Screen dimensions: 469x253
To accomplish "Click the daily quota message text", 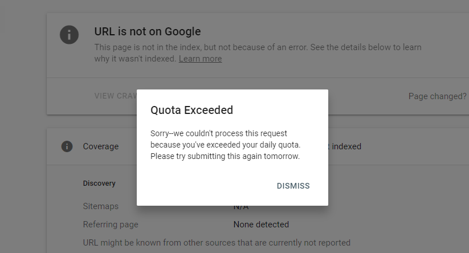I will coord(225,145).
